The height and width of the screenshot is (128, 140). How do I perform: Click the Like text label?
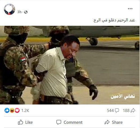(x=29, y=122)
